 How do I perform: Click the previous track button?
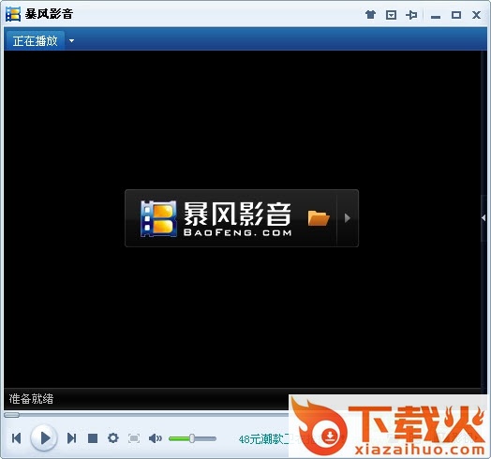pyautogui.click(x=16, y=438)
